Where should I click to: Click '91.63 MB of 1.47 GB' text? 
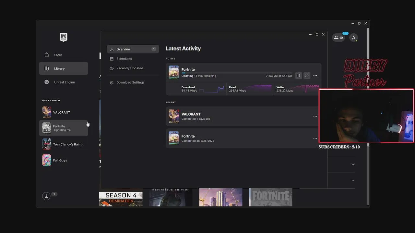279,76
